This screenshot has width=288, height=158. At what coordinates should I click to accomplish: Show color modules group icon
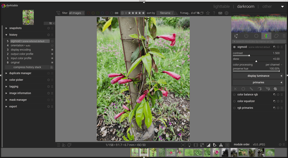click(x=266, y=36)
